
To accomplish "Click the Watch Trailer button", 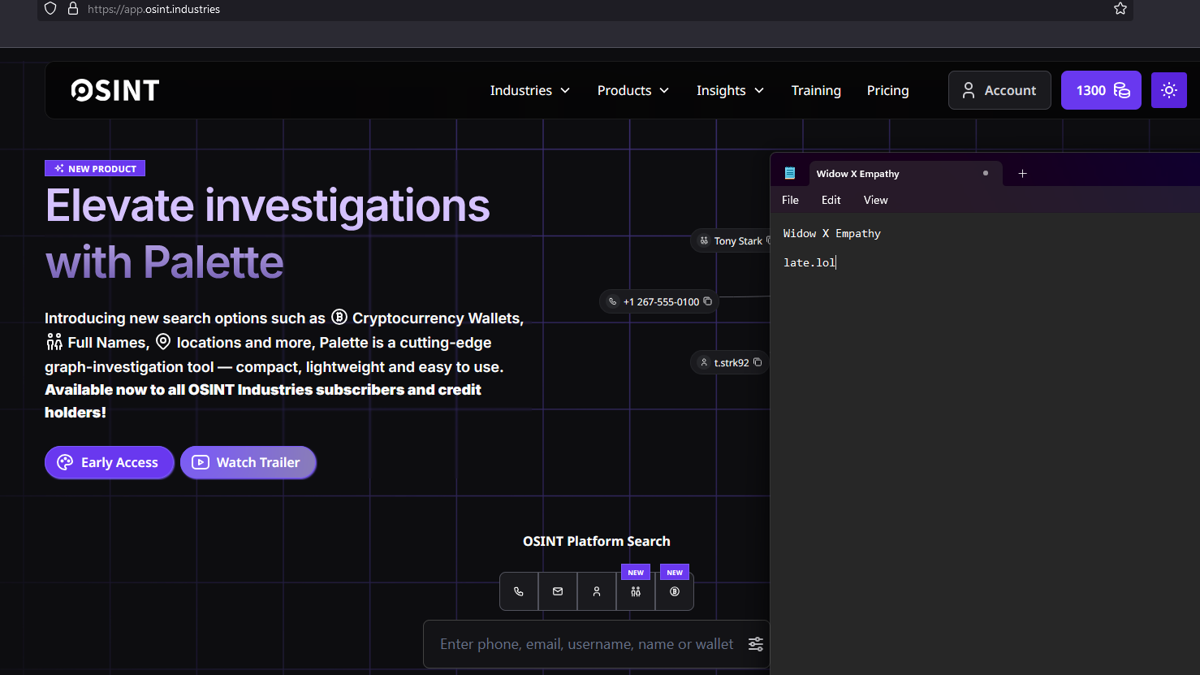I will tap(248, 462).
